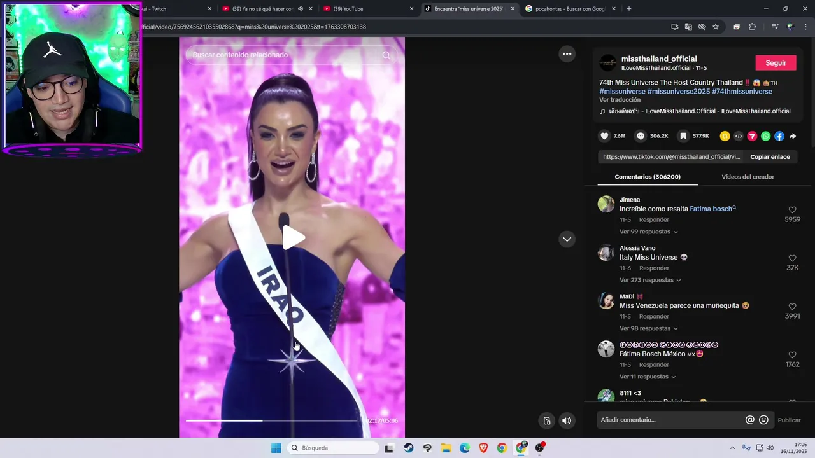Open the Chrome profile avatar
815x458 pixels.
[x=790, y=27]
